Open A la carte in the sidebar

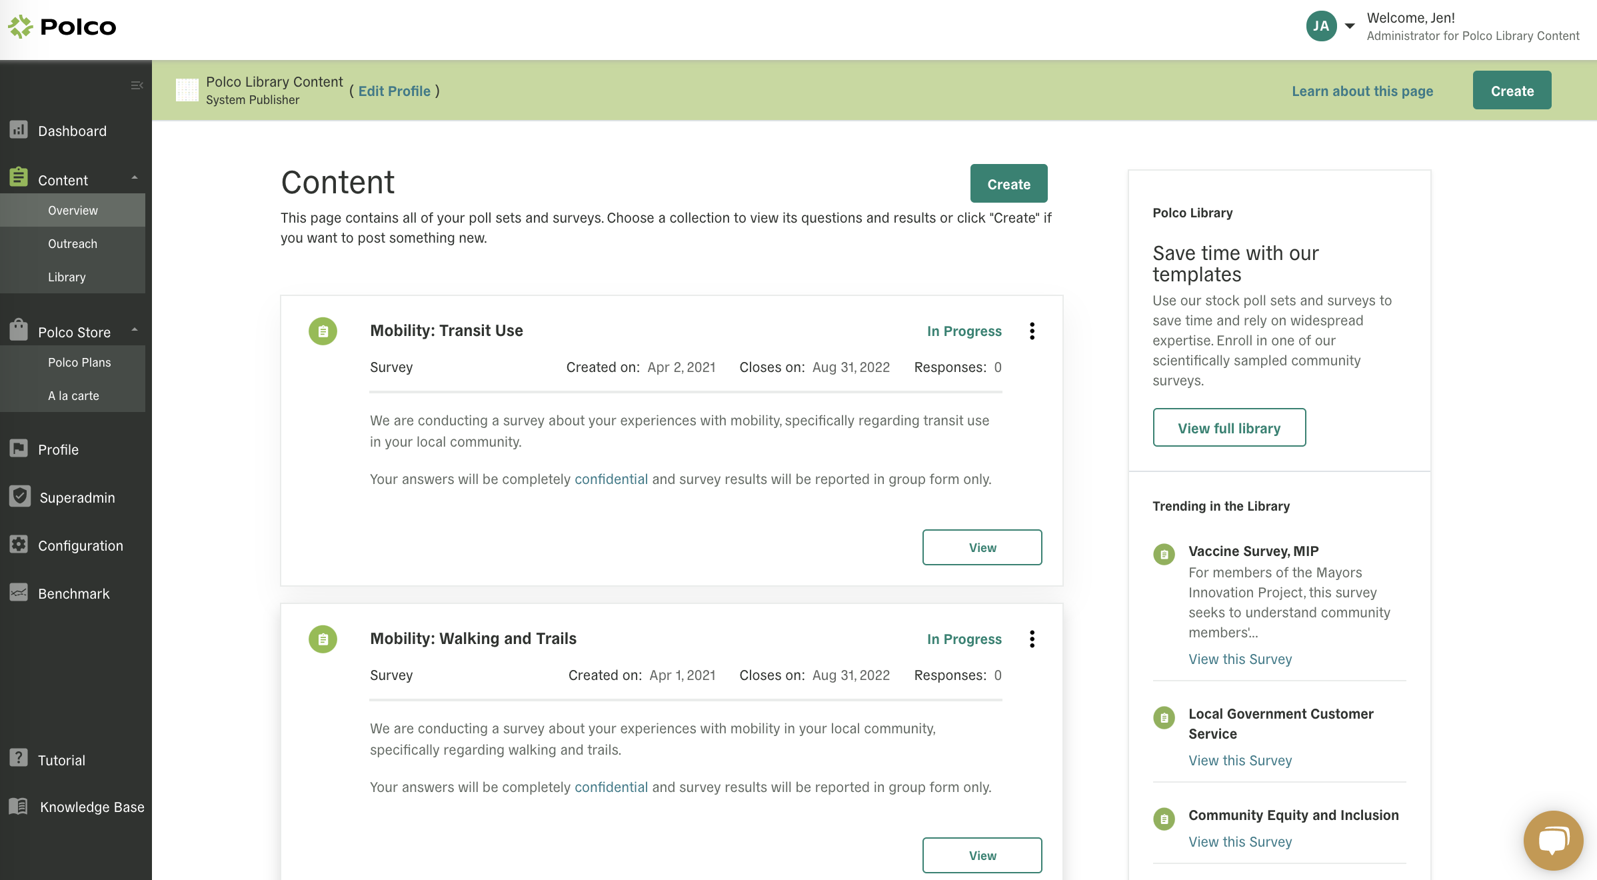[73, 395]
